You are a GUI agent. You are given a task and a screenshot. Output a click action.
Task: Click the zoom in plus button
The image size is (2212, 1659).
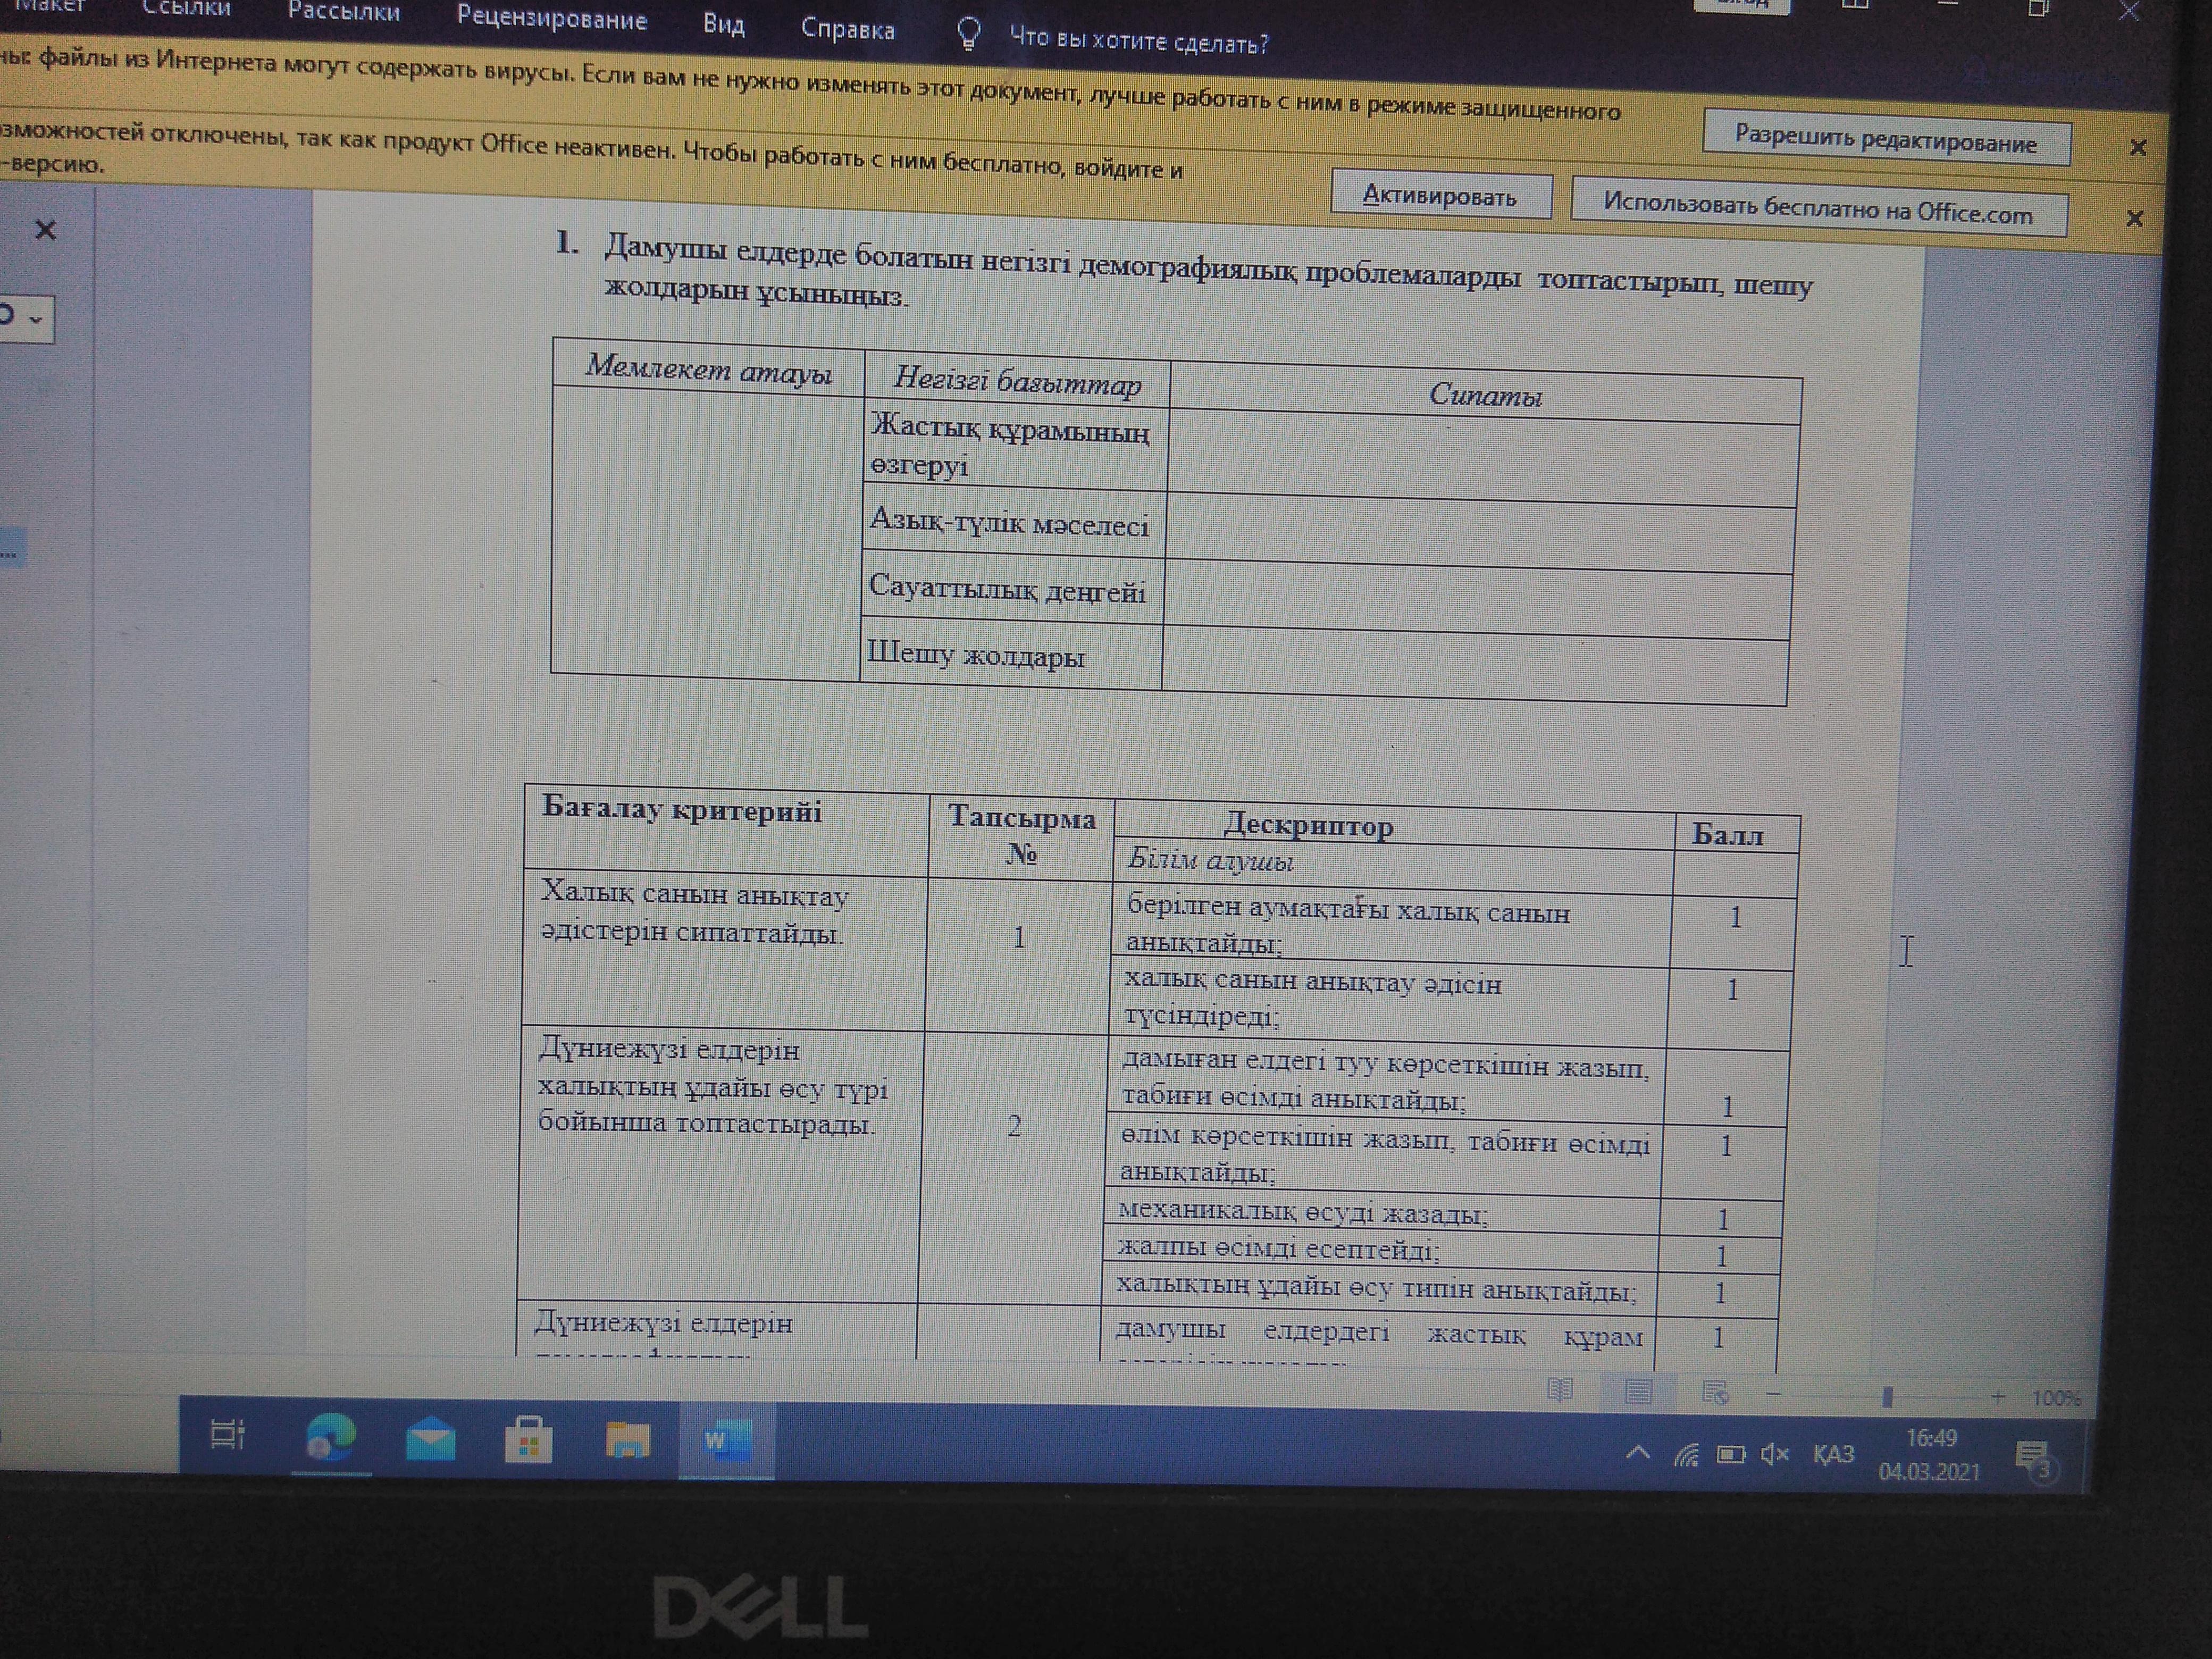tap(1998, 1397)
